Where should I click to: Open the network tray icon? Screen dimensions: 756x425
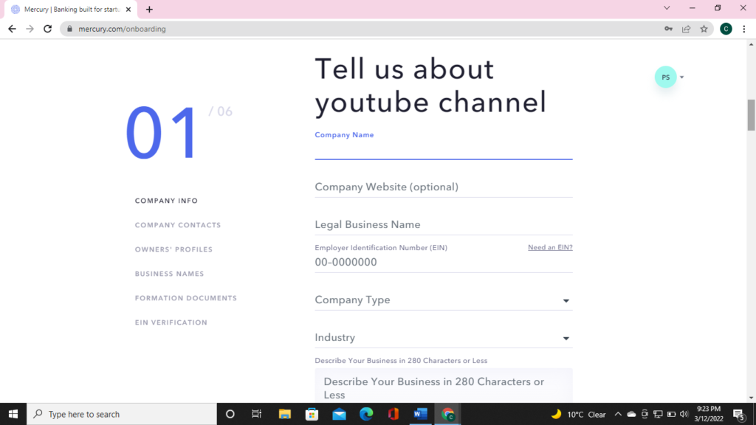pyautogui.click(x=658, y=414)
